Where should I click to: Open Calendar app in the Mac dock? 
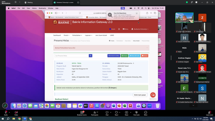58,106
